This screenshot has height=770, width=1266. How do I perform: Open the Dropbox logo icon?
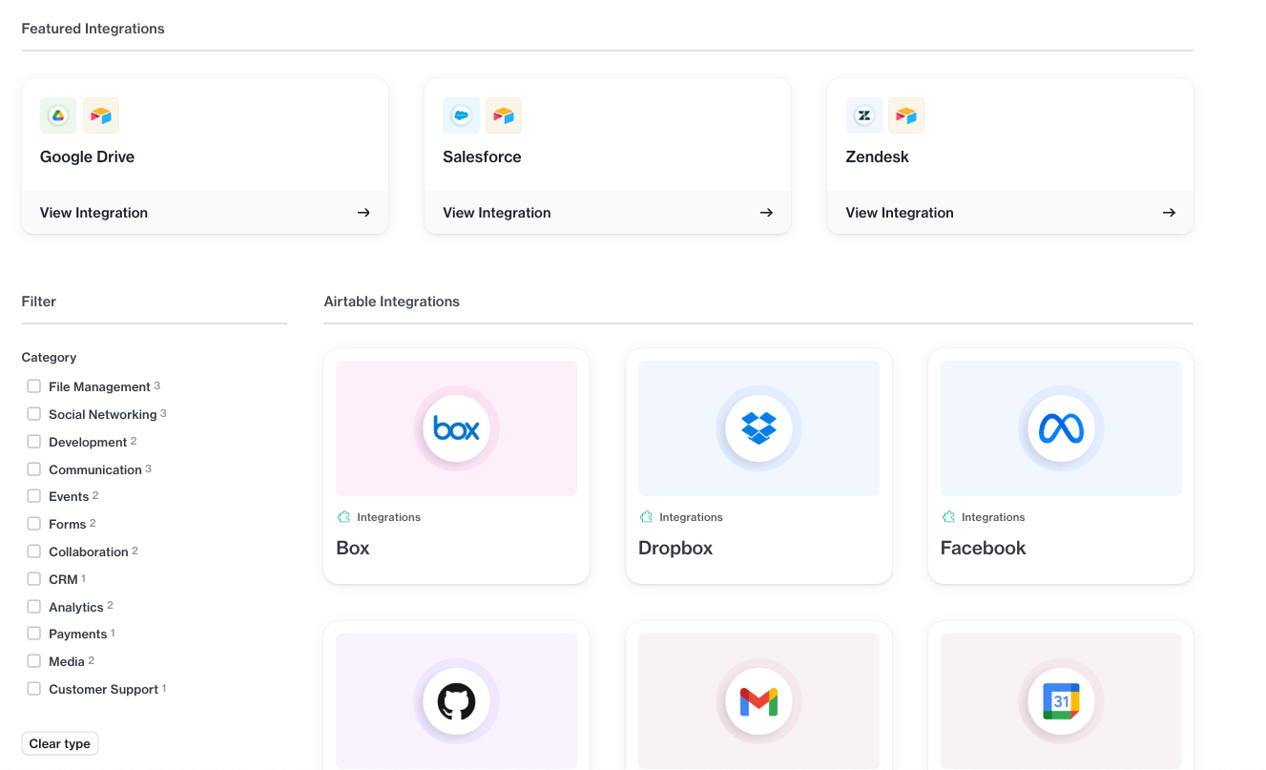[x=758, y=428]
